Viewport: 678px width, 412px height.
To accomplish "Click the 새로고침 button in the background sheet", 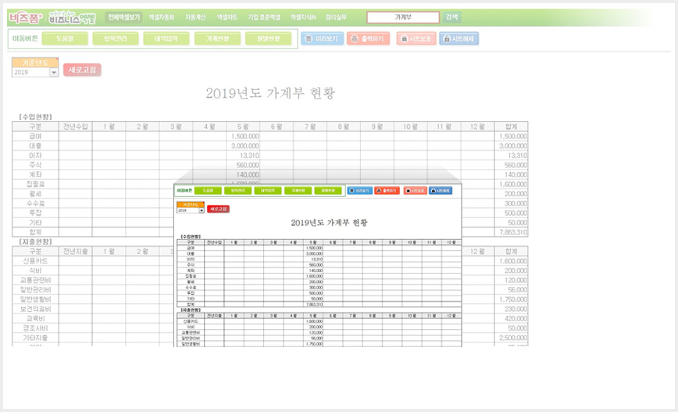I will pos(82,70).
